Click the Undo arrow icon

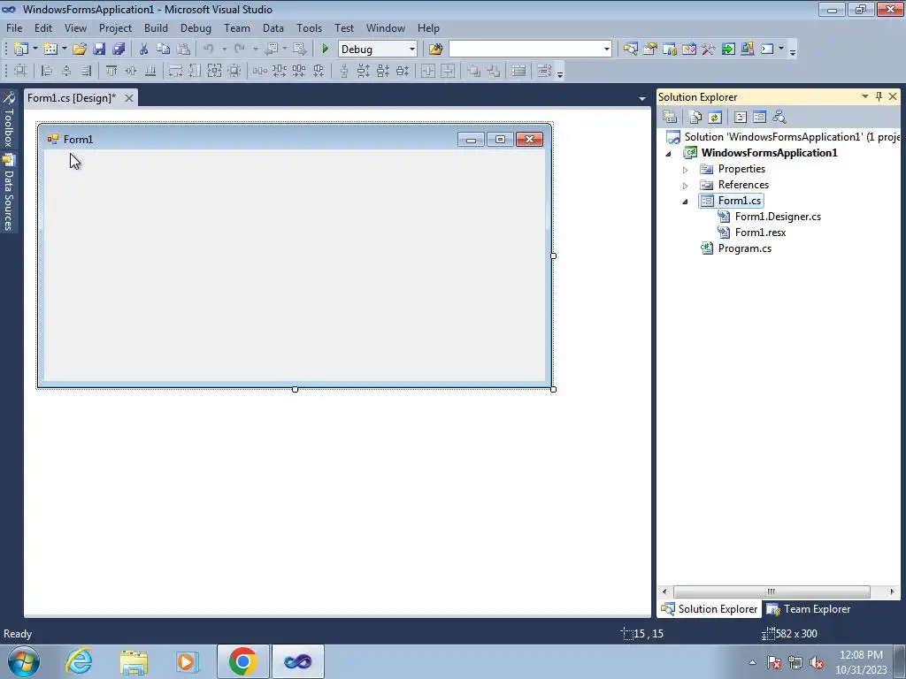(209, 50)
